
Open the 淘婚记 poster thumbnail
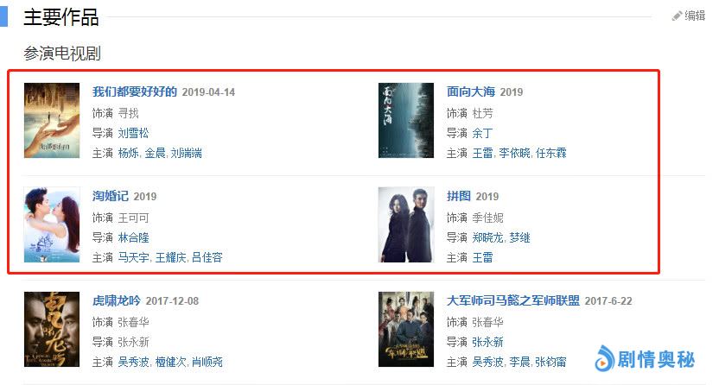coord(52,224)
